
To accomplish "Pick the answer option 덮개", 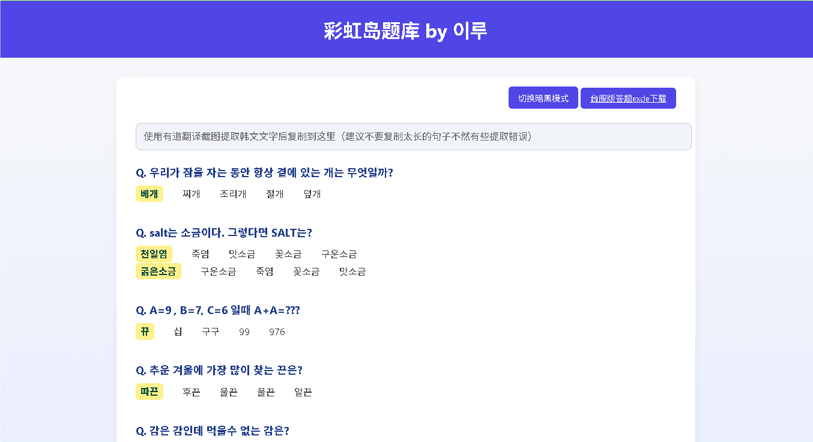I will (x=312, y=194).
